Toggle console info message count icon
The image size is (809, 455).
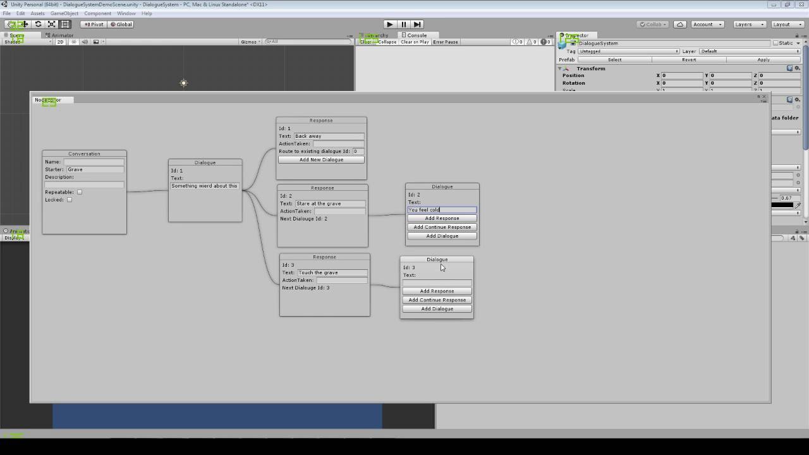tap(518, 42)
